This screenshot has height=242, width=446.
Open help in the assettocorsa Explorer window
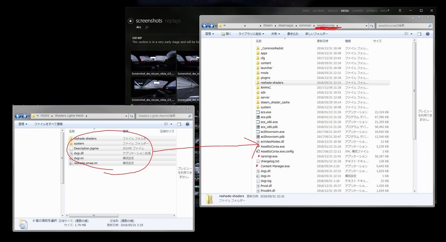click(x=427, y=34)
